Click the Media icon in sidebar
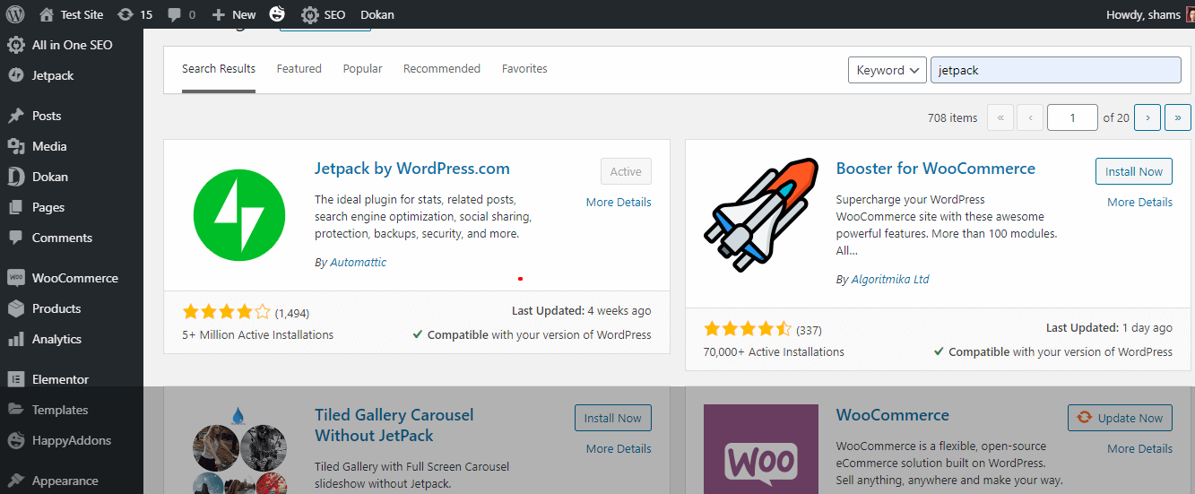 (x=15, y=146)
